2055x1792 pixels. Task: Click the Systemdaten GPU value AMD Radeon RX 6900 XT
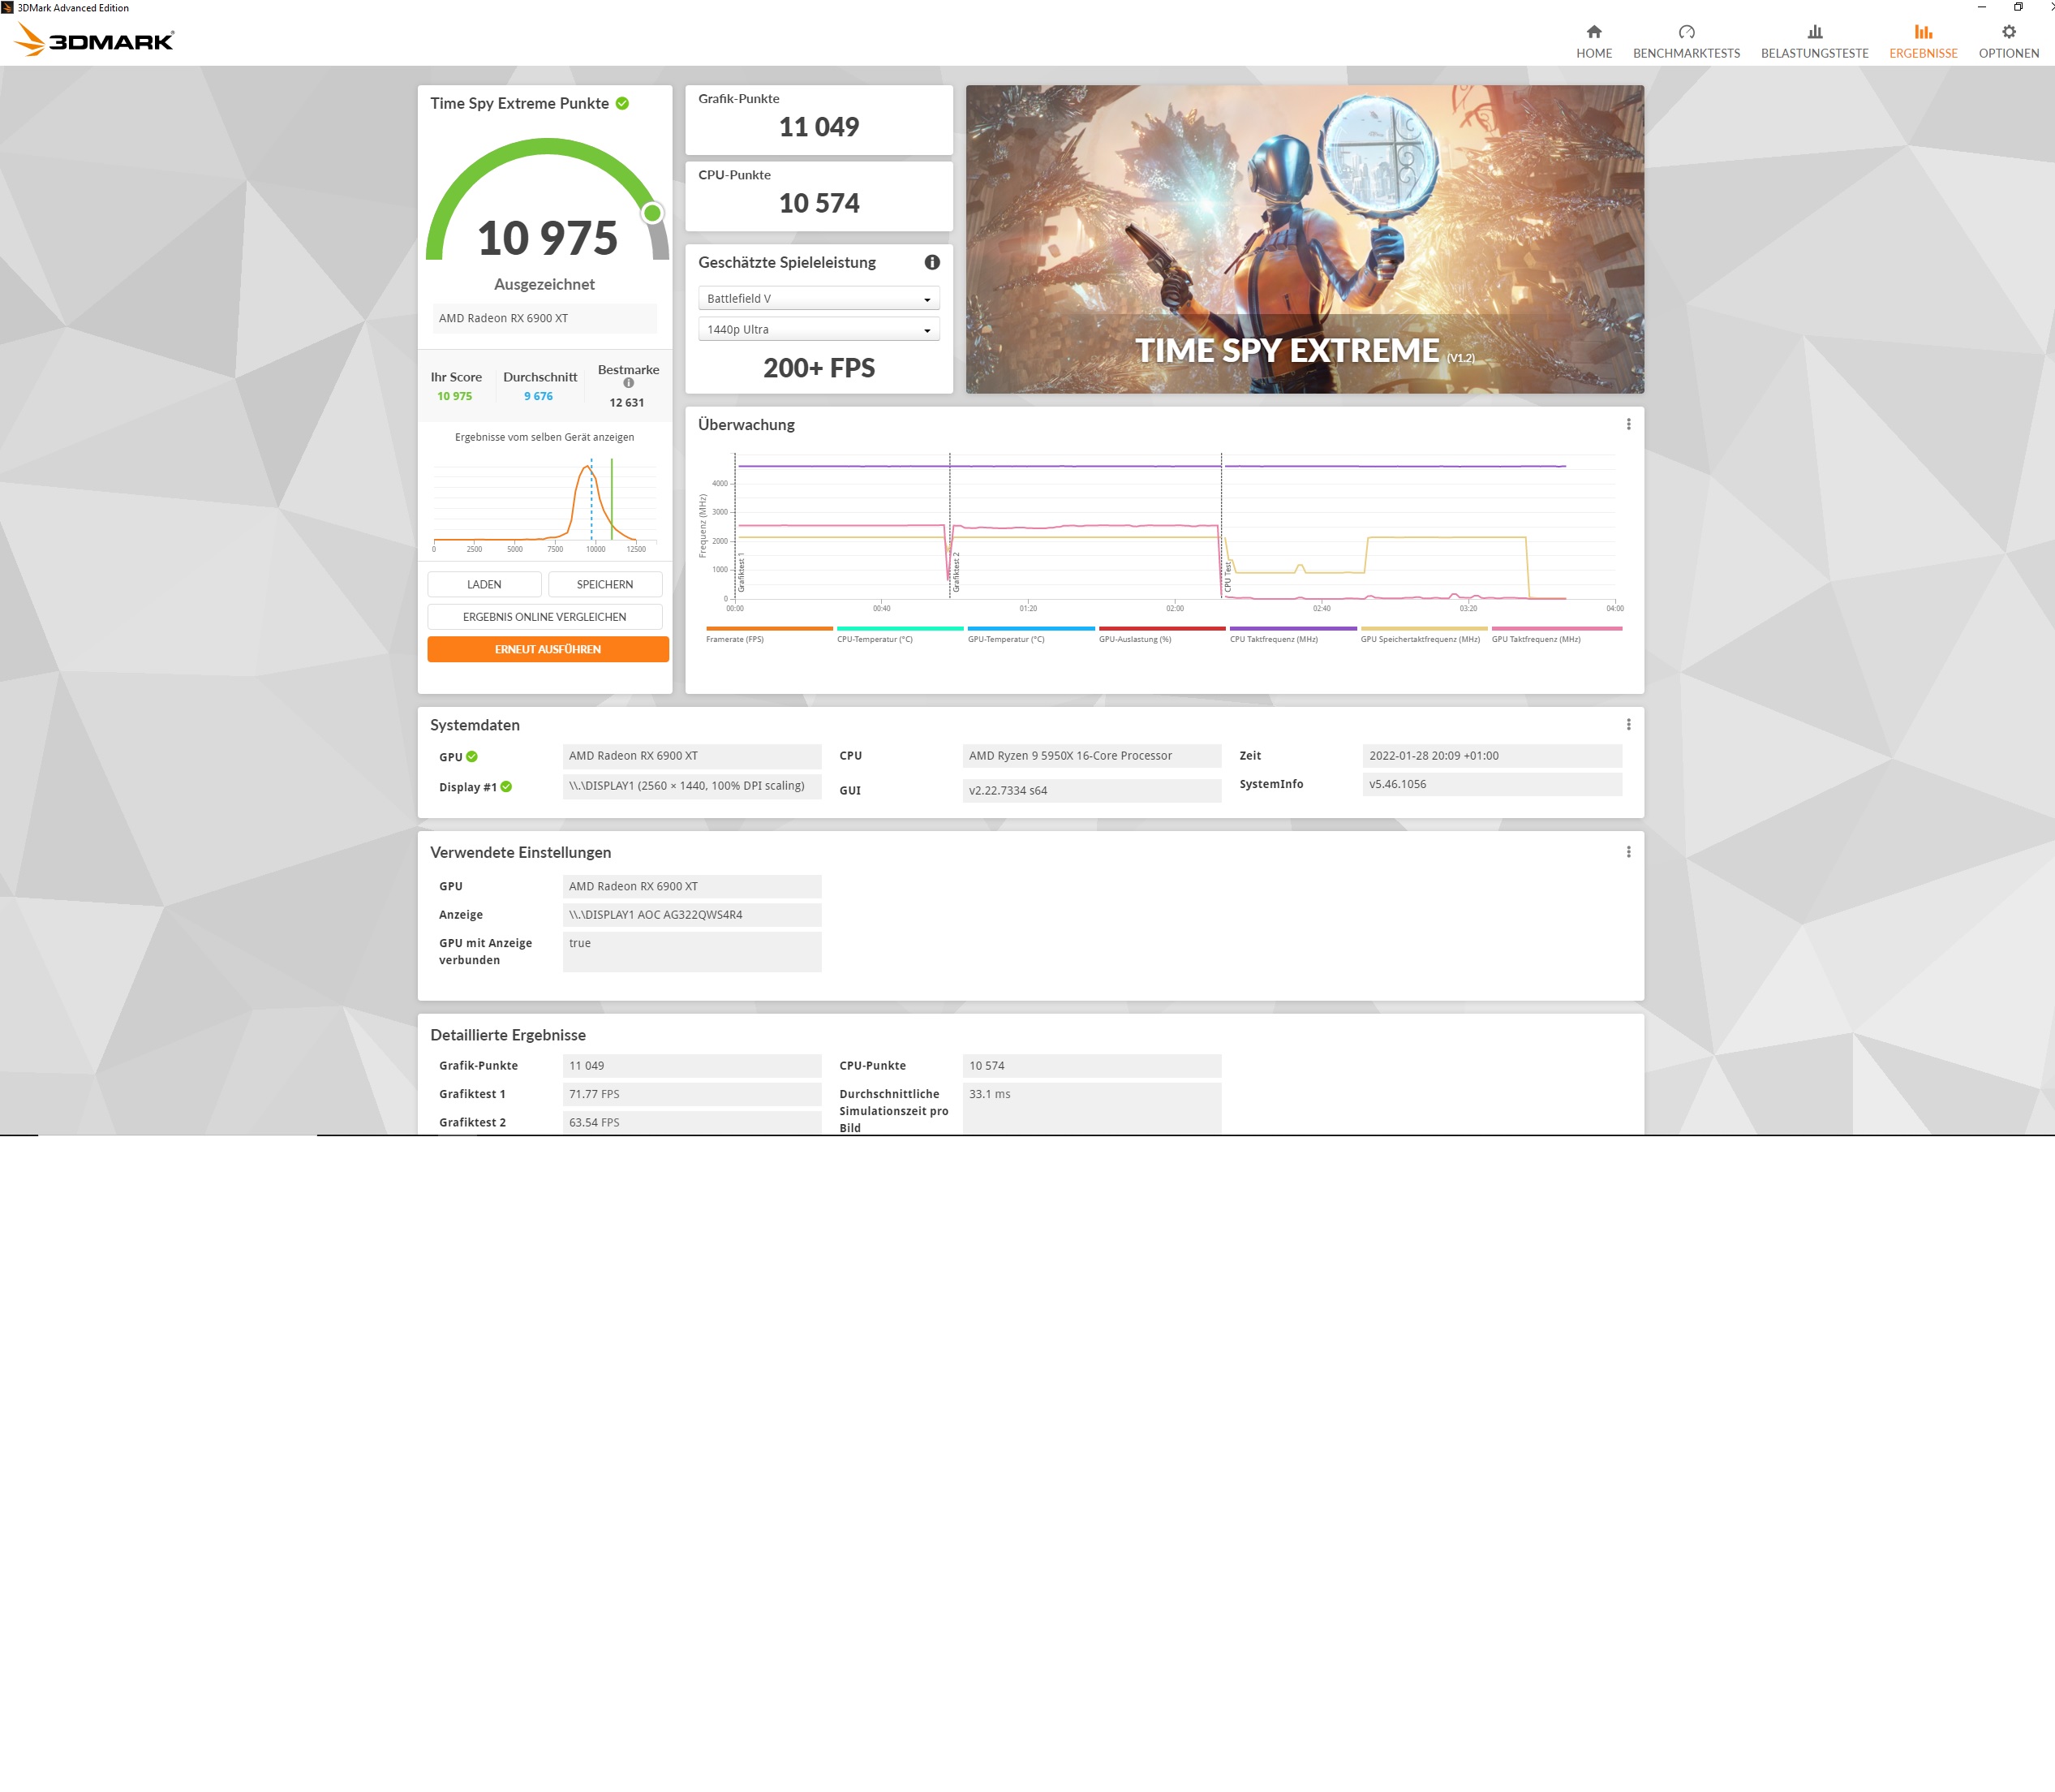click(692, 756)
